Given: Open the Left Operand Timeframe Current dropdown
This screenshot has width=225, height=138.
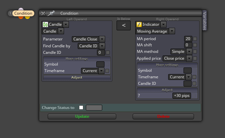Looking at the screenshot, I should click(101, 71).
